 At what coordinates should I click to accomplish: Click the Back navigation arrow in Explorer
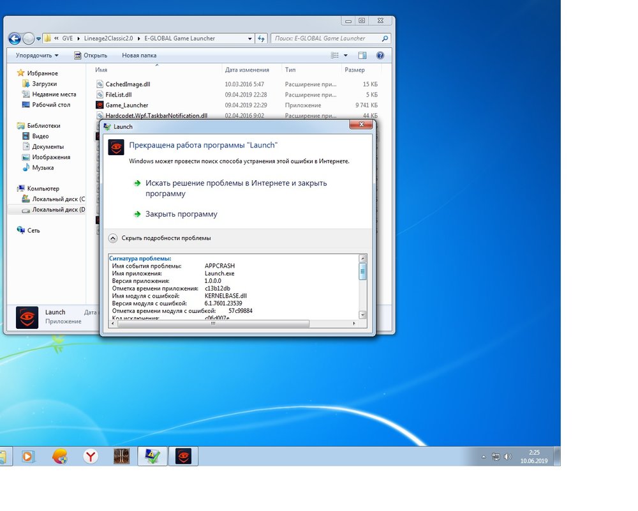click(15, 39)
